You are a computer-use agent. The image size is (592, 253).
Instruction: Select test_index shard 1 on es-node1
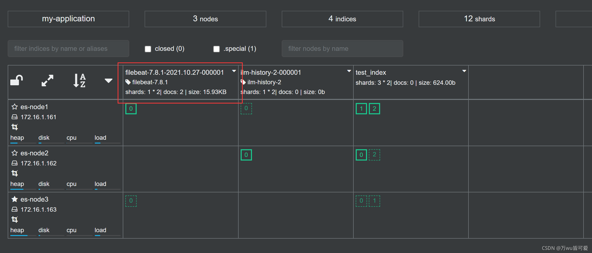point(361,109)
